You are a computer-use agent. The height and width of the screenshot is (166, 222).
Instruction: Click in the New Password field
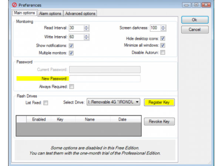(105, 79)
